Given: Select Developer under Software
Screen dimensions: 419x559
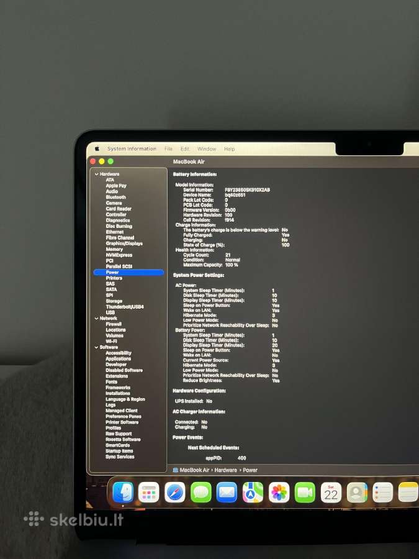Looking at the screenshot, I should tap(116, 365).
